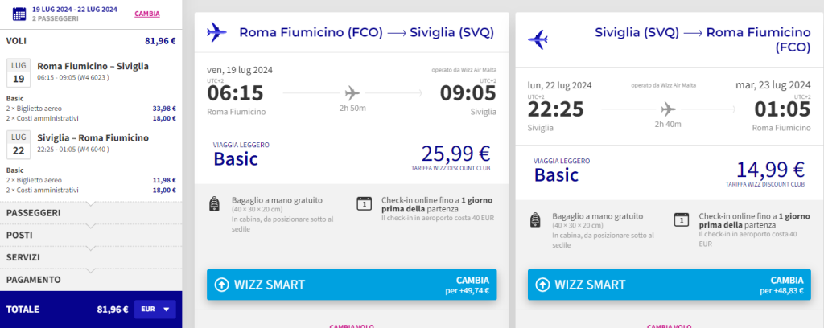824x328 pixels.
Task: Expand the POSTI section
Action: tap(91, 235)
